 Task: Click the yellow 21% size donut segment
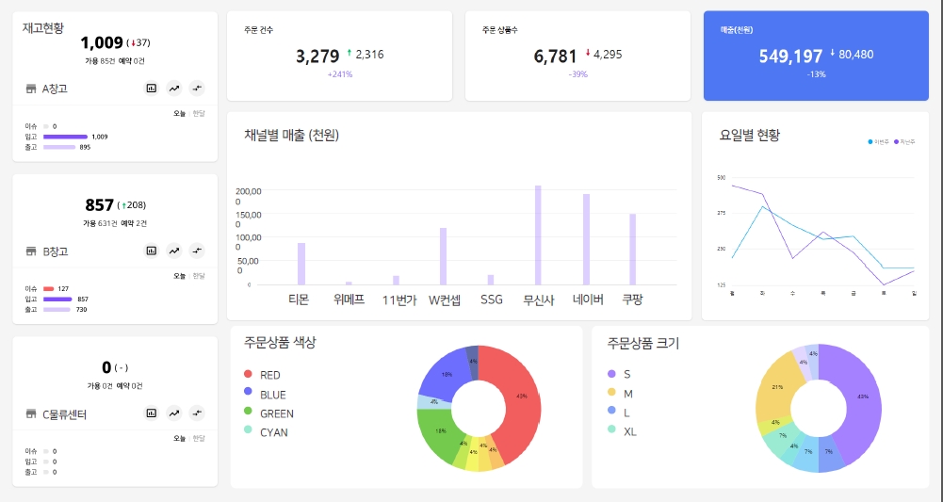776,386
